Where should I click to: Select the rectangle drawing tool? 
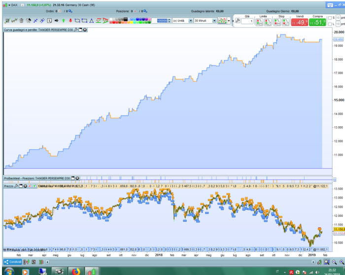84,21
